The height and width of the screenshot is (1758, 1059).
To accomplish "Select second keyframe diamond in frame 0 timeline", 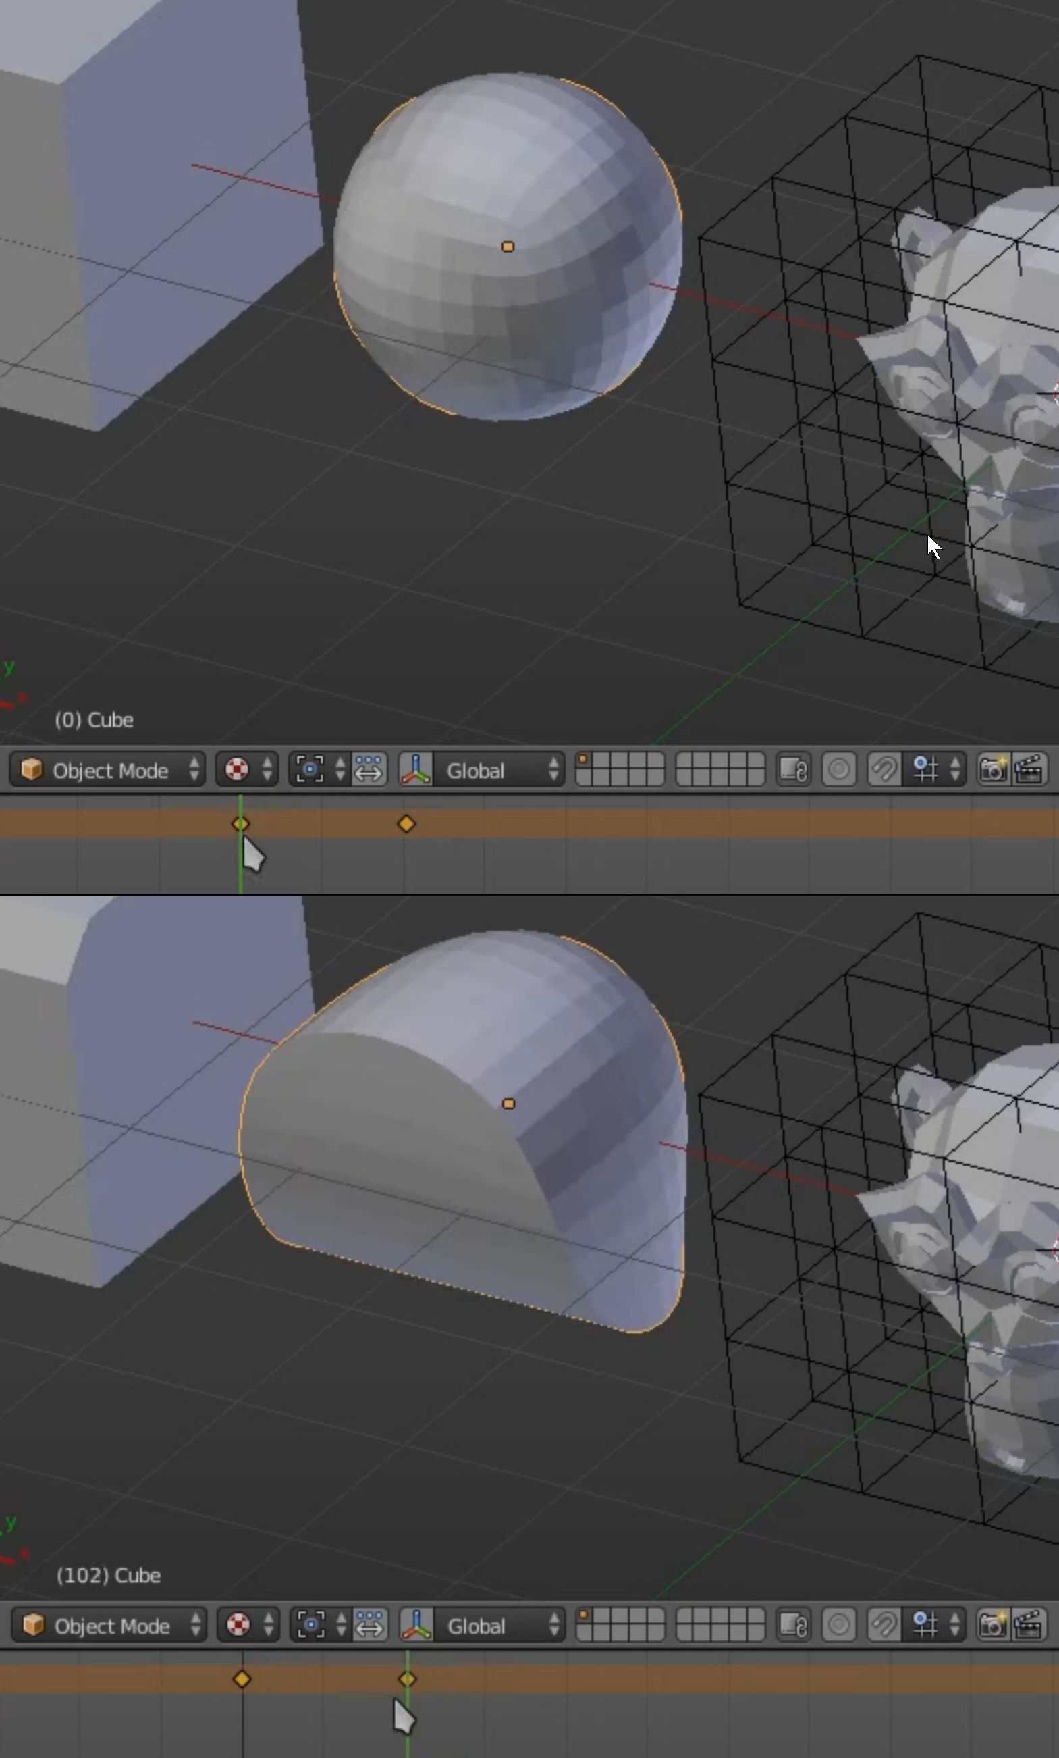I will click(x=406, y=824).
